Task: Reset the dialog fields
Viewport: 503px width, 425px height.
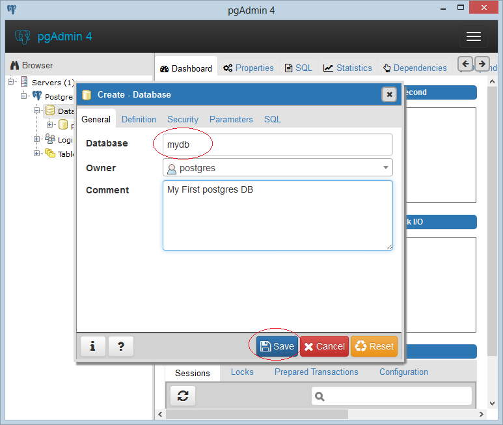Action: click(x=374, y=346)
